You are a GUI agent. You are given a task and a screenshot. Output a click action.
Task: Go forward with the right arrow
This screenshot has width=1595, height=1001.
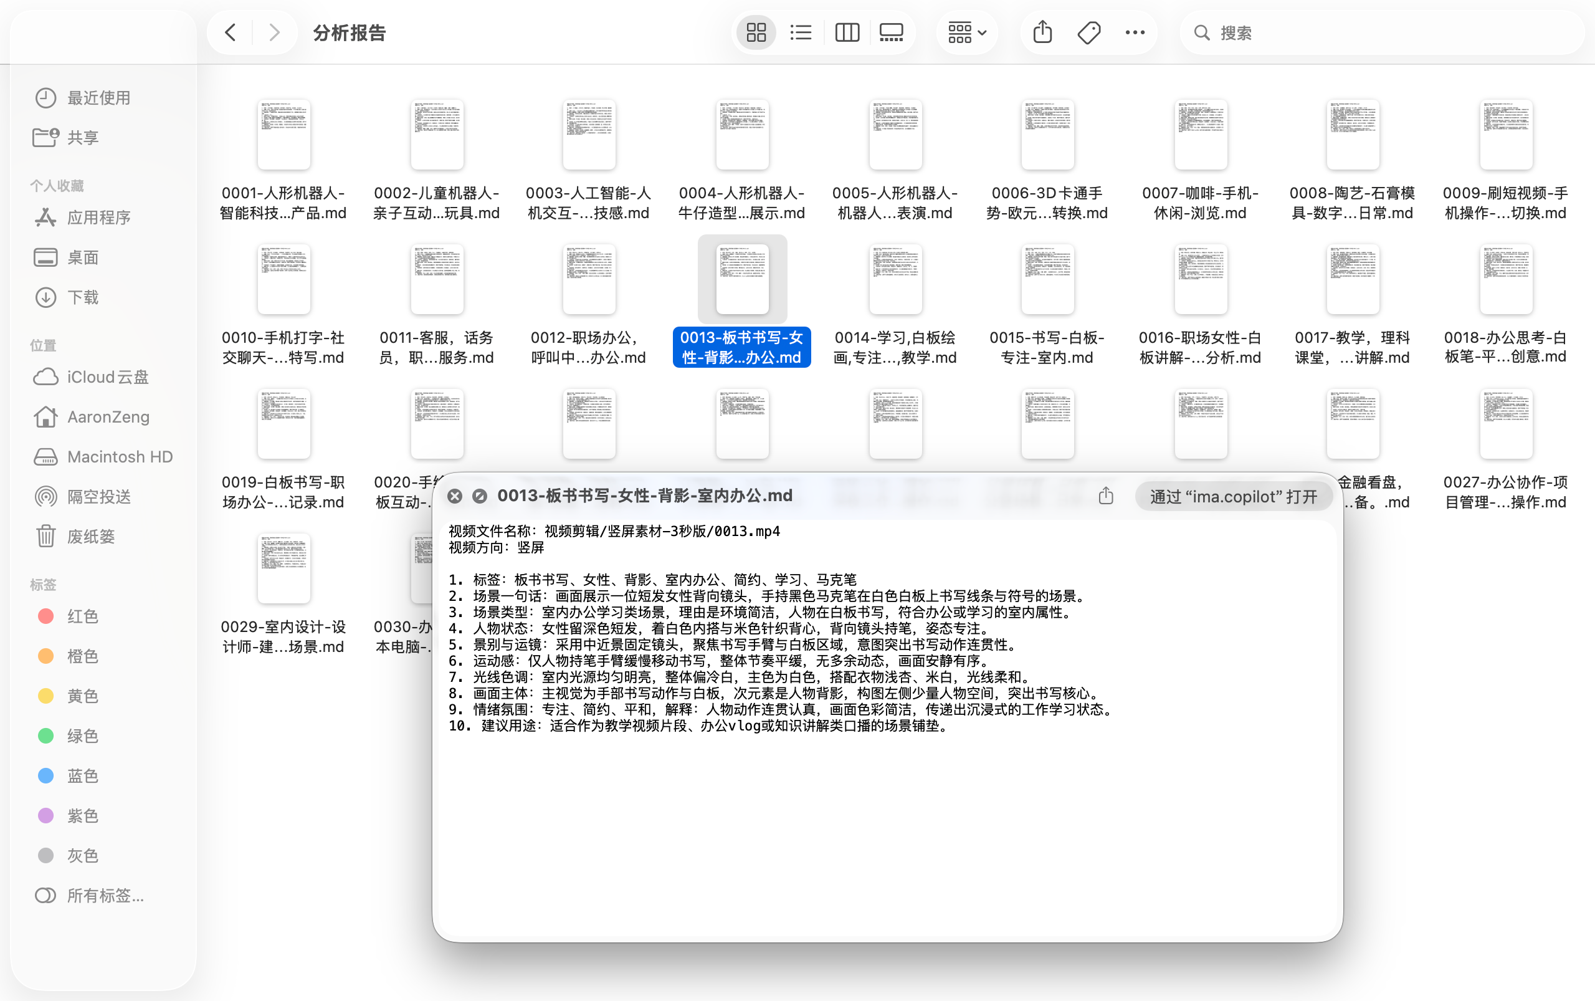click(274, 32)
